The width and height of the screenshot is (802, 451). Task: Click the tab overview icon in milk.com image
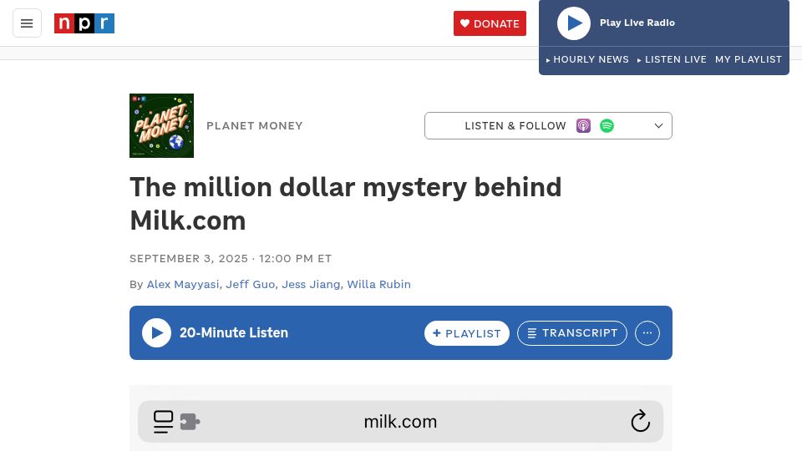164,422
